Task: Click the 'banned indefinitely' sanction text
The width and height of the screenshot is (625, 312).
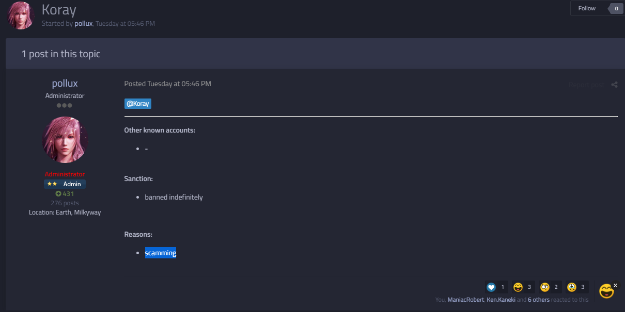Action: point(174,197)
